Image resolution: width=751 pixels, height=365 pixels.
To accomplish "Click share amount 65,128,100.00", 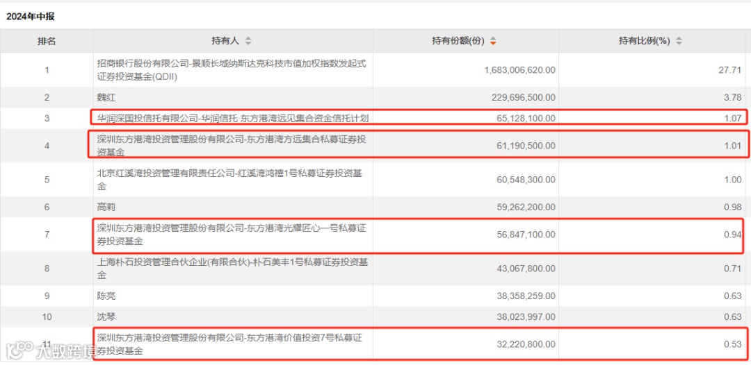I will pyautogui.click(x=526, y=118).
